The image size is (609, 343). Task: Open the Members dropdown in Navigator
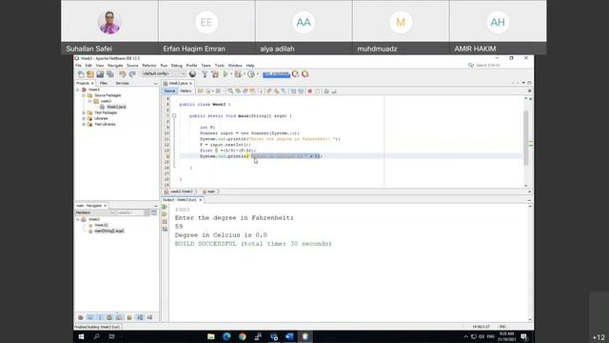[95, 212]
